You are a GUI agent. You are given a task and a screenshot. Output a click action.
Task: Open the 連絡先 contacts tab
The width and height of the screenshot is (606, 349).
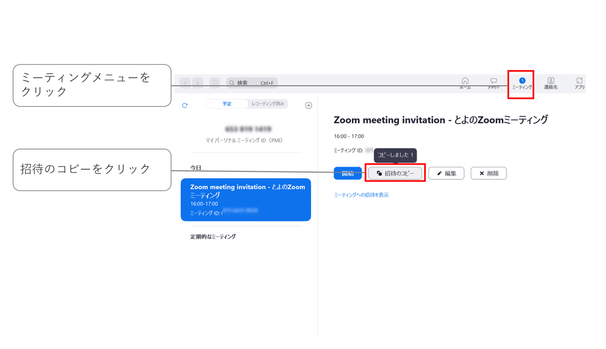pyautogui.click(x=550, y=84)
